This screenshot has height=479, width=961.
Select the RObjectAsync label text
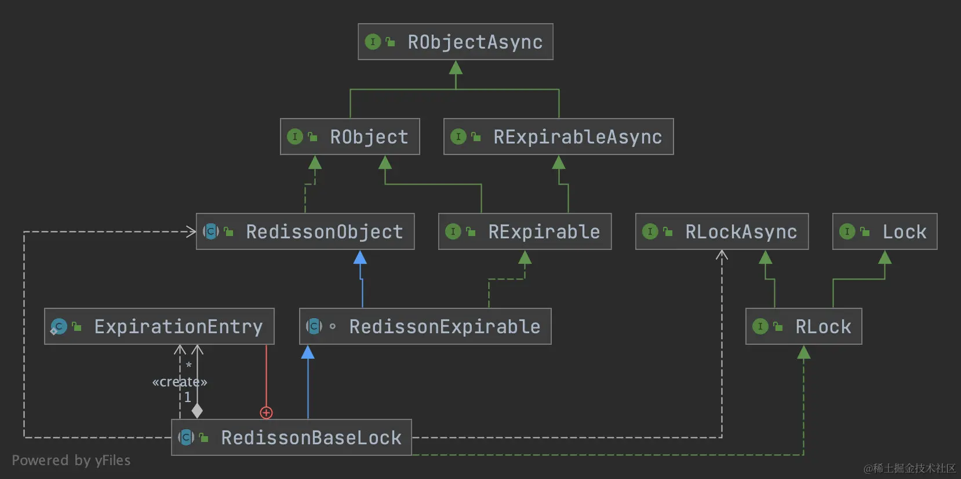[x=475, y=42]
